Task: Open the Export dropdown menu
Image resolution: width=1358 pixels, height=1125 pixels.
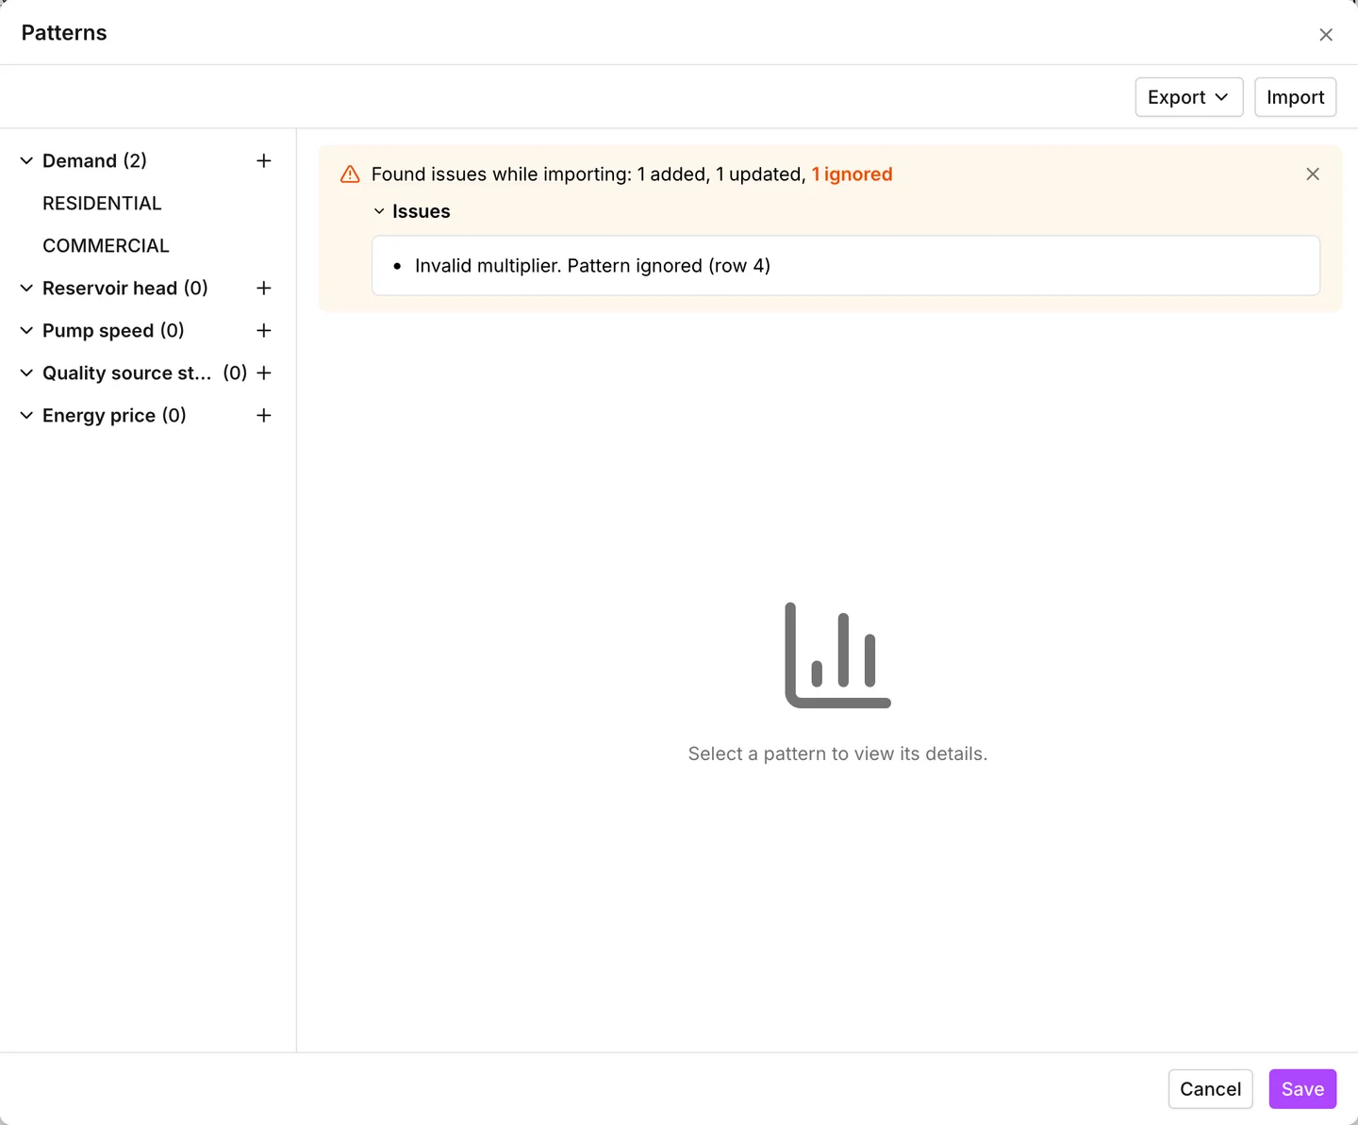Action: point(1188,97)
